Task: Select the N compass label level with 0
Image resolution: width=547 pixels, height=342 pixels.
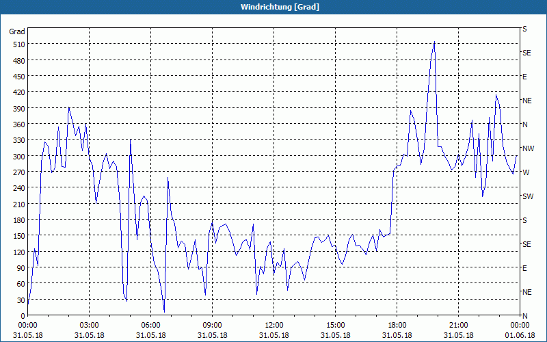Action: click(524, 316)
